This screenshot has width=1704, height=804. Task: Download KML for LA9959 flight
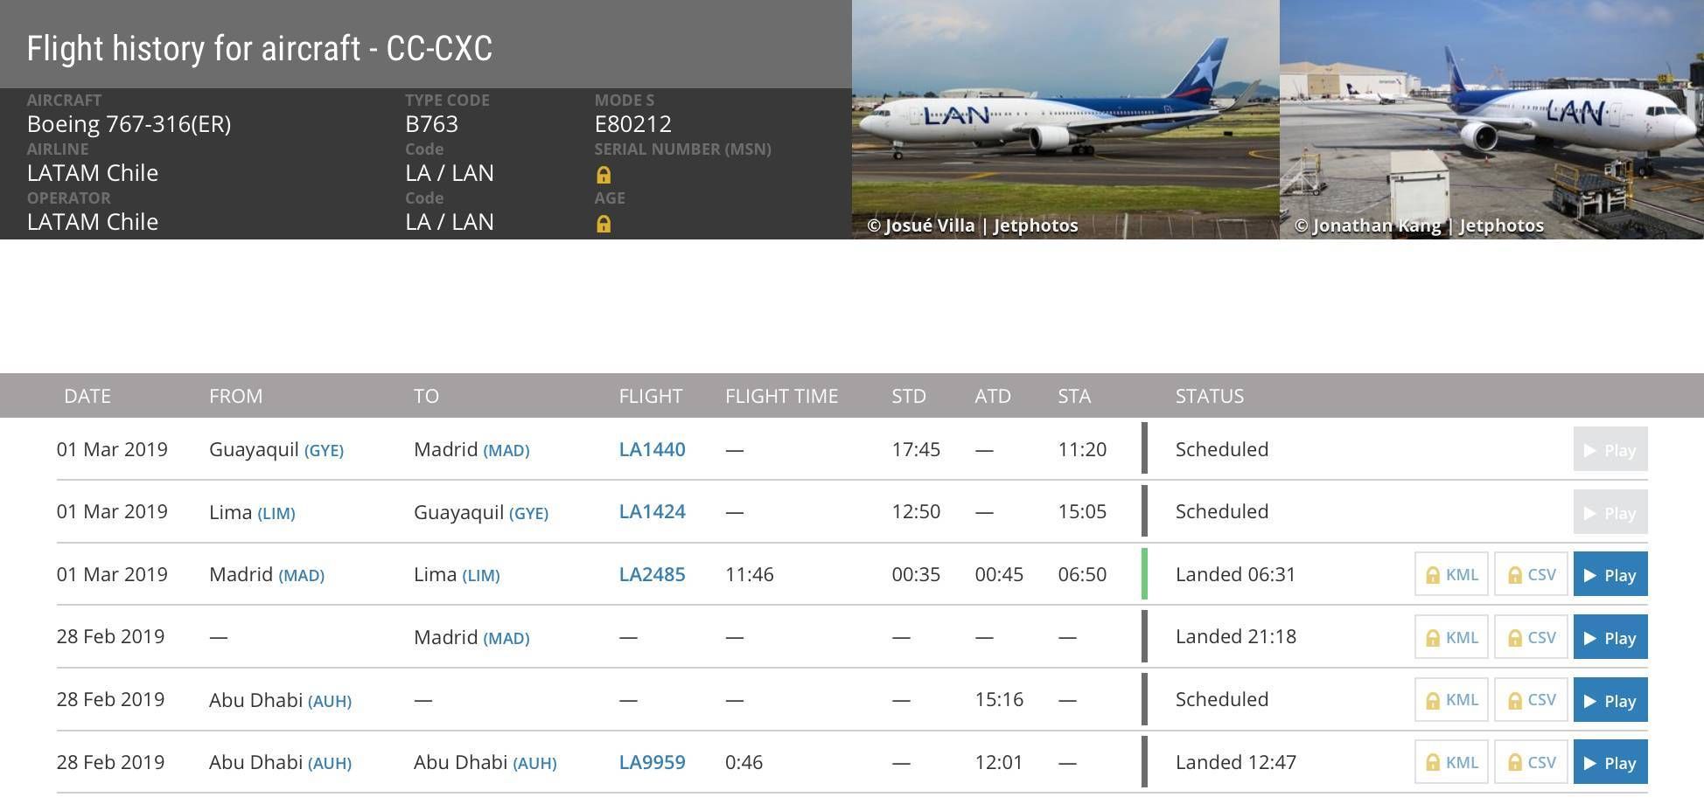pyautogui.click(x=1451, y=762)
